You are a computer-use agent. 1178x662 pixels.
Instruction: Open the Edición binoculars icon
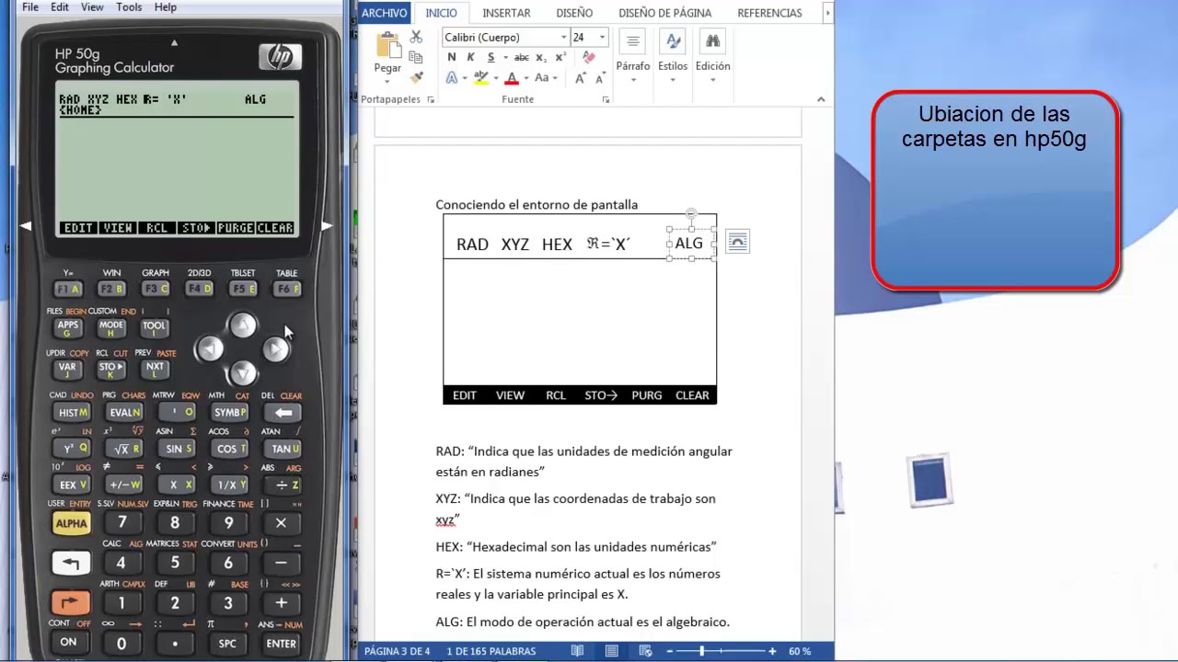[x=712, y=41]
